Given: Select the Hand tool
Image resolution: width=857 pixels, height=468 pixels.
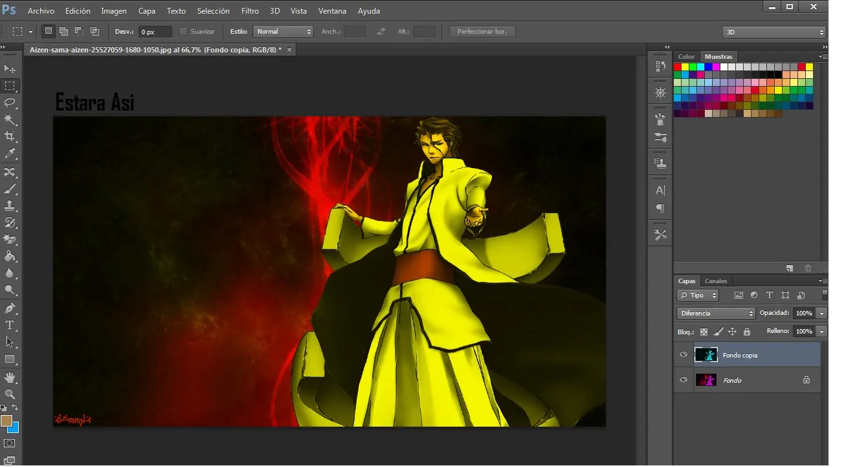Looking at the screenshot, I should point(10,378).
